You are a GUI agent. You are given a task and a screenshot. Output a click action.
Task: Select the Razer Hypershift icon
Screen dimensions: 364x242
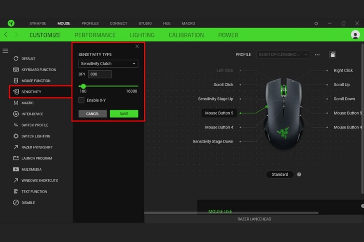16,147
